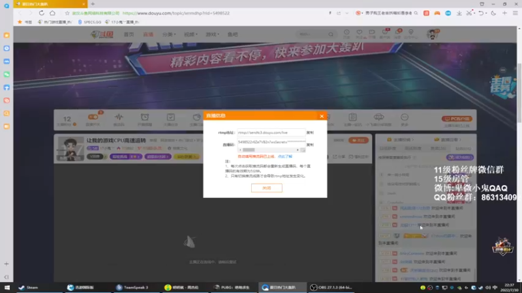Switch to TeamSpeak 3 in the taskbar

coord(132,287)
